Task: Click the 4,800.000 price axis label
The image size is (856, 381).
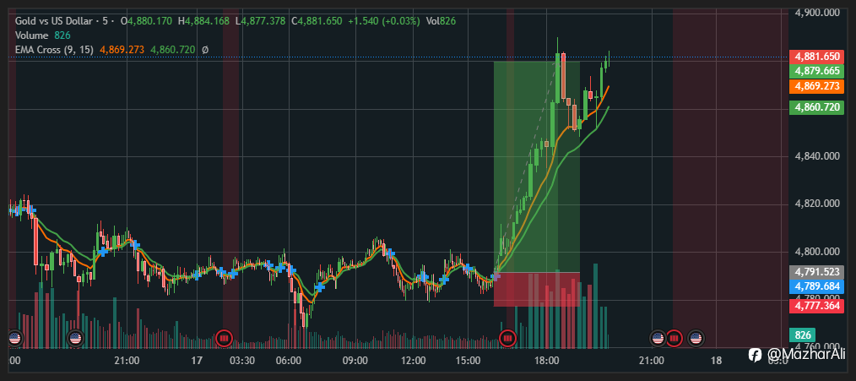Action: pyautogui.click(x=816, y=253)
